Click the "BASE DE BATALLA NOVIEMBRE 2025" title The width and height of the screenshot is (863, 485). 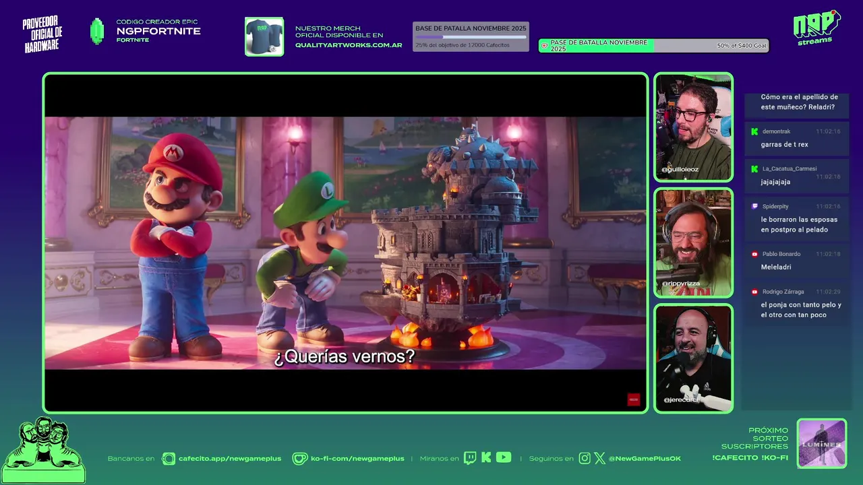[471, 28]
